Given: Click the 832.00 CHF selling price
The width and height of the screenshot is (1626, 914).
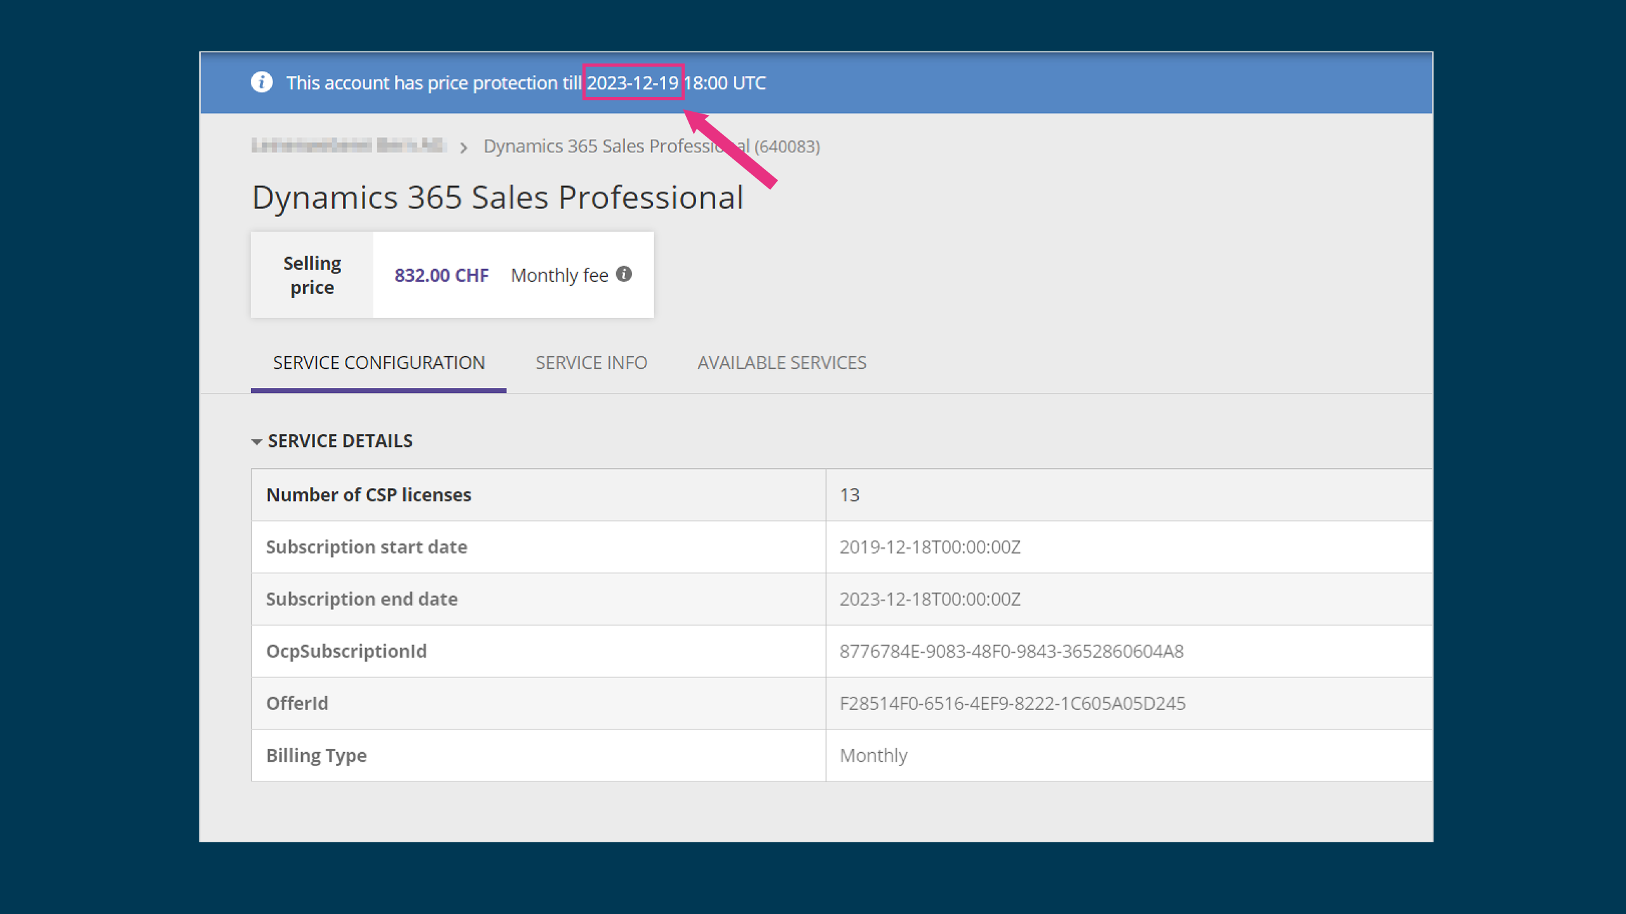Looking at the screenshot, I should click(441, 275).
